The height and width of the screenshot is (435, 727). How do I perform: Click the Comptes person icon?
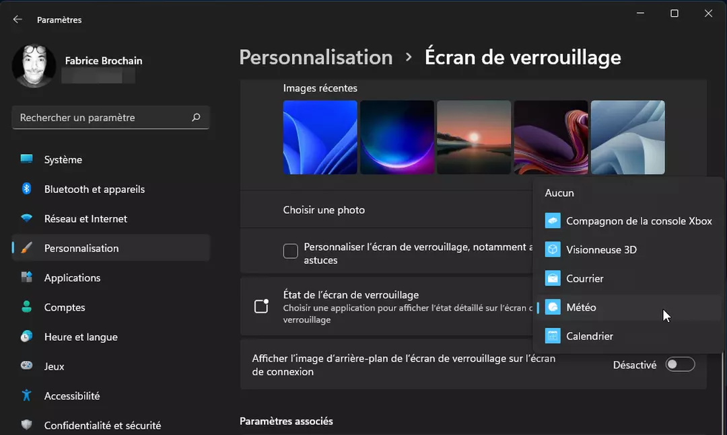[27, 307]
